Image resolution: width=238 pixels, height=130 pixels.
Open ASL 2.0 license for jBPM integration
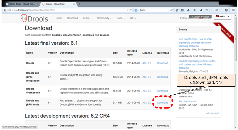[x=147, y=77]
